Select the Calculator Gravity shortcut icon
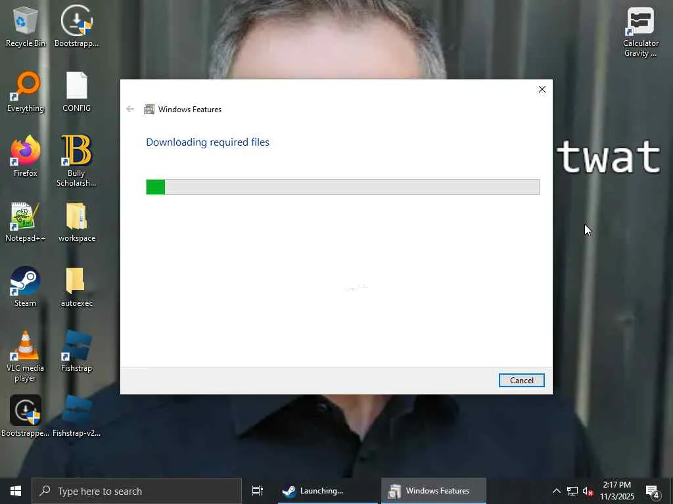Image resolution: width=673 pixels, height=504 pixels. pyautogui.click(x=640, y=32)
